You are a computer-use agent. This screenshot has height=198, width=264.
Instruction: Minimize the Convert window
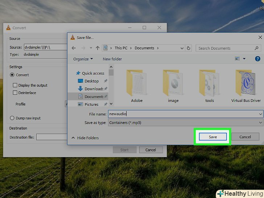[130, 28]
